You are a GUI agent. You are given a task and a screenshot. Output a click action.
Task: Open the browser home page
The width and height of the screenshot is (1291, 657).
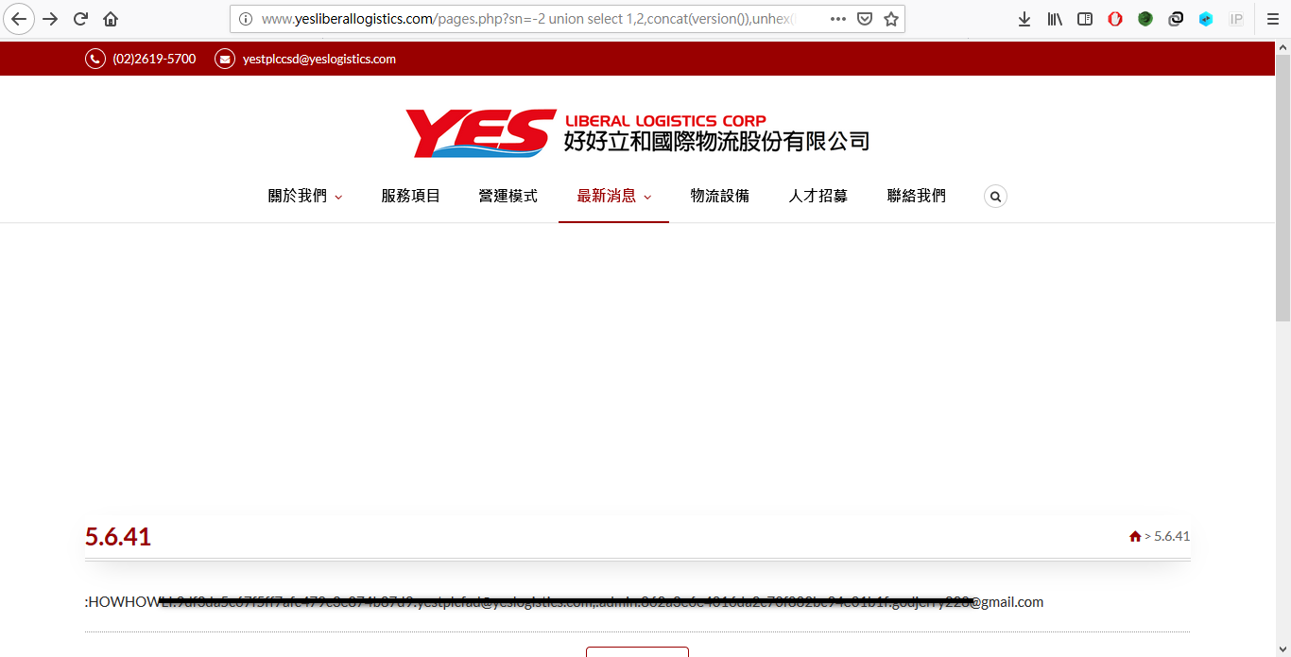(111, 19)
